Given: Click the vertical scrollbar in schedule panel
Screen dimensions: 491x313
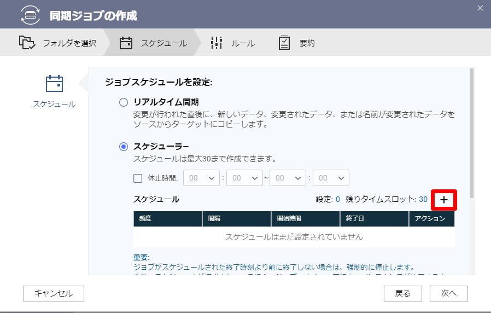Looking at the screenshot, I should coord(472,133).
